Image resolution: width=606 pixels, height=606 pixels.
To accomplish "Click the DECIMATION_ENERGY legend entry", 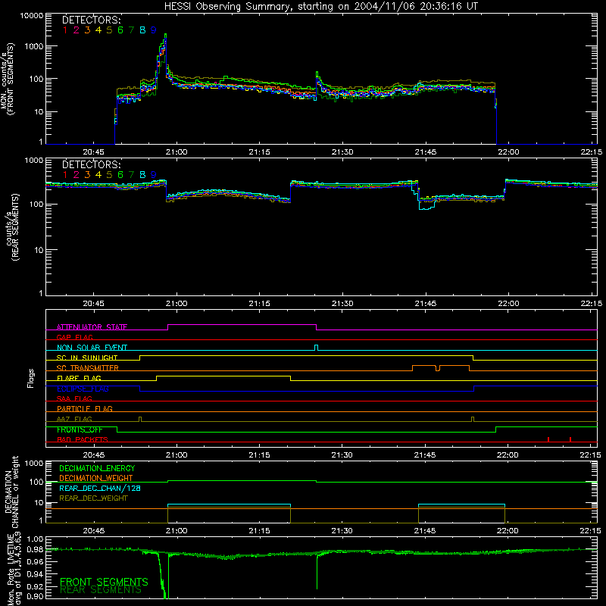I will coord(97,468).
